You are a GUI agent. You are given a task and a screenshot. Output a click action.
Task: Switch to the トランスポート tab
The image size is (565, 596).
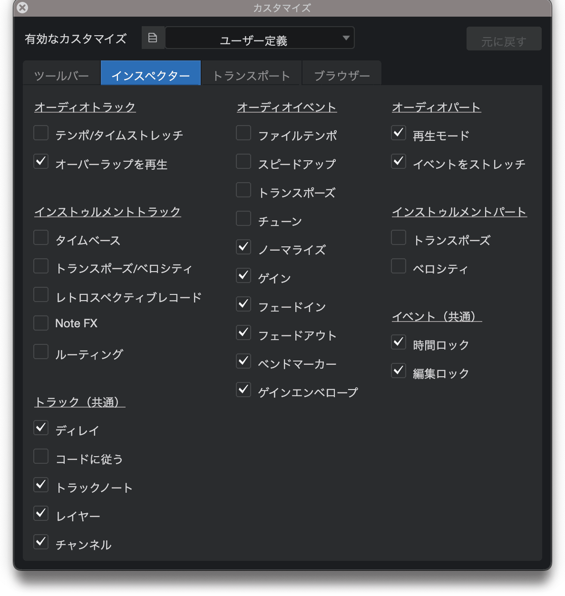click(251, 75)
